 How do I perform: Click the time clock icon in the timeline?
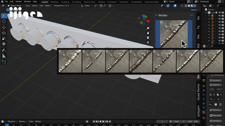170,122
